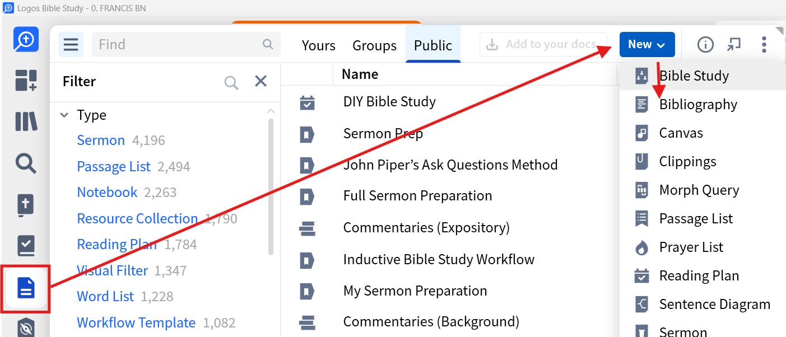Viewport: 786px width, 337px height.
Task: Click the My Sermon Preparation row icon
Action: coord(306,292)
